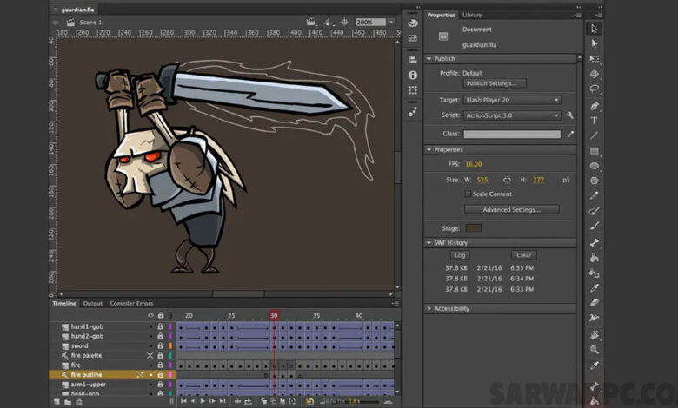
Task: Click the sword layer's orange outline swatch
Action: tap(169, 345)
